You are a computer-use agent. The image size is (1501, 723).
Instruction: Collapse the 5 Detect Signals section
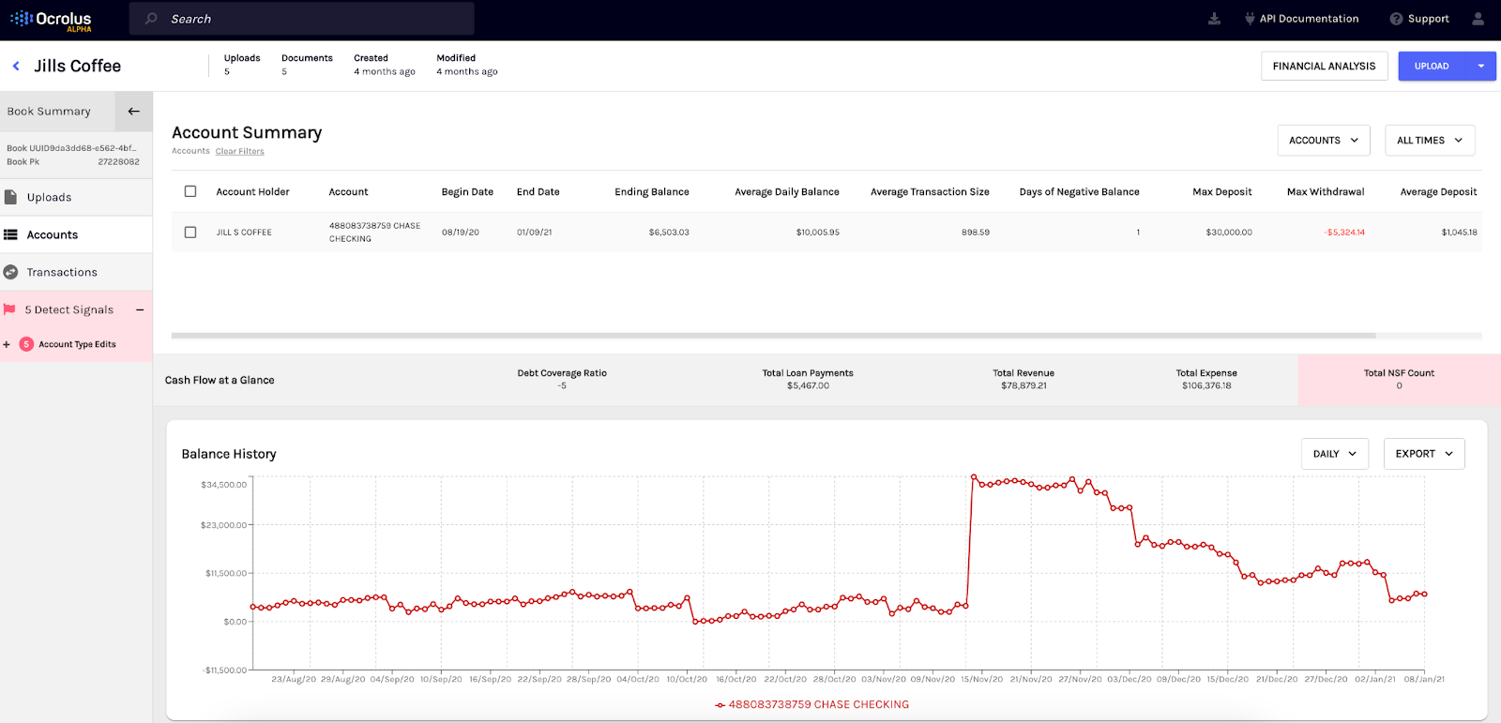pyautogui.click(x=140, y=309)
